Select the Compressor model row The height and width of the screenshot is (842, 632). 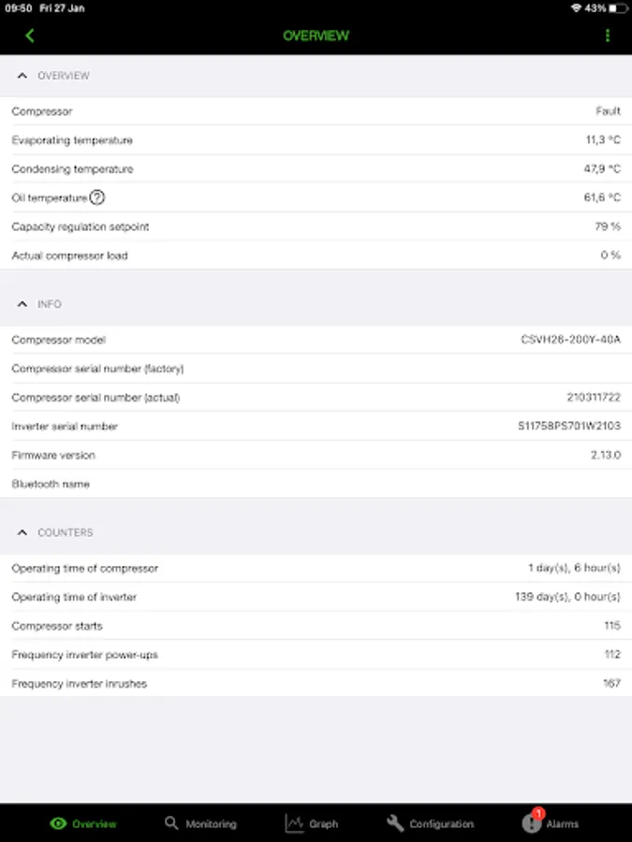[x=316, y=340]
